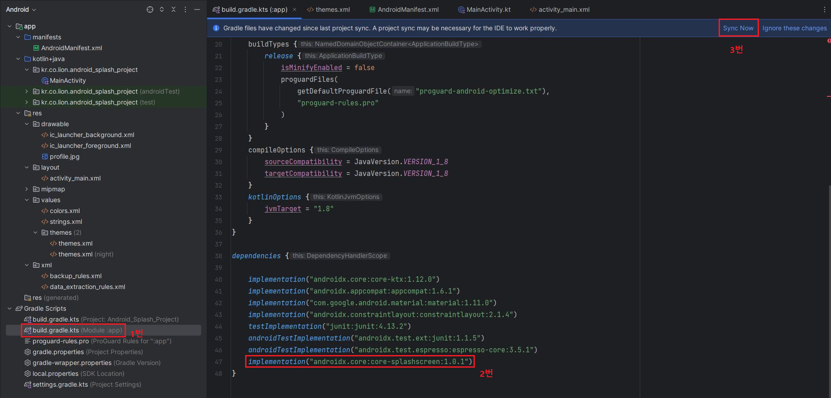The image size is (831, 398).
Task: Click the espresso-core dependency line
Action: 393,350
